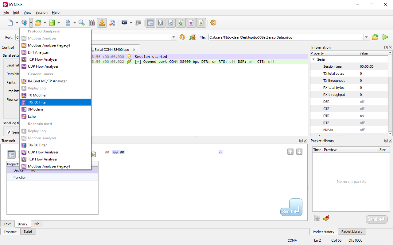Click the close port plug icon
393x245 pixels.
pos(193,37)
